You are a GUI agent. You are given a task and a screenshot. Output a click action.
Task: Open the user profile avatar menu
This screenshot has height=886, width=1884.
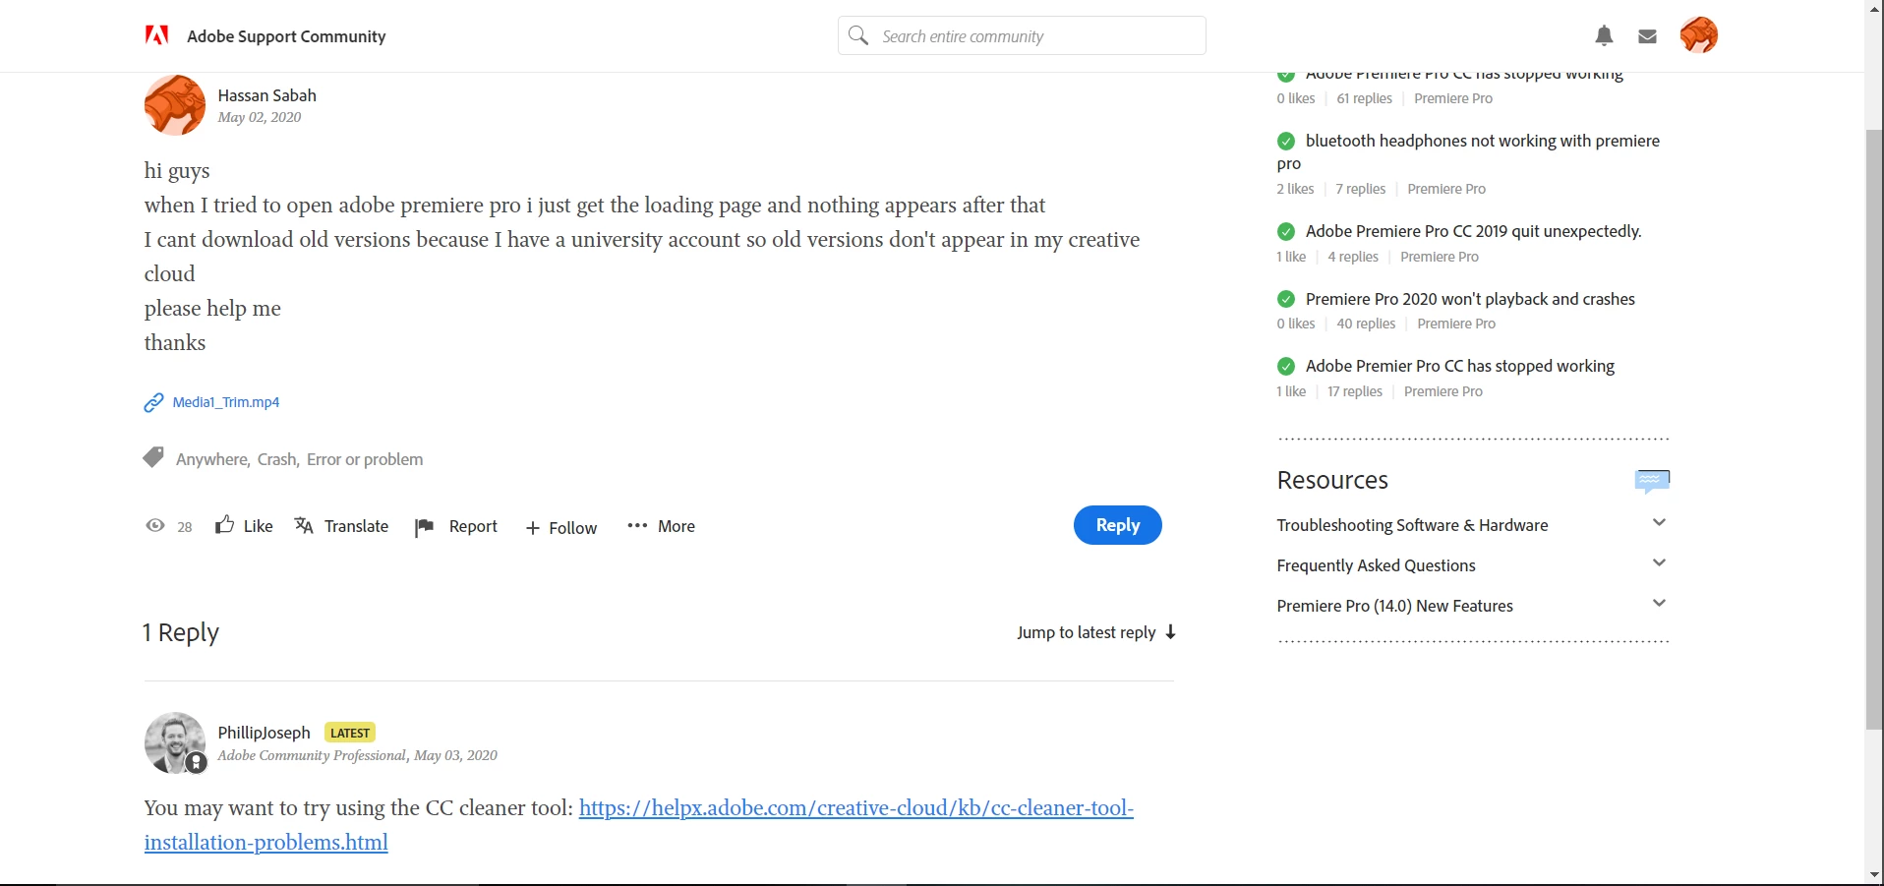pos(1698,35)
